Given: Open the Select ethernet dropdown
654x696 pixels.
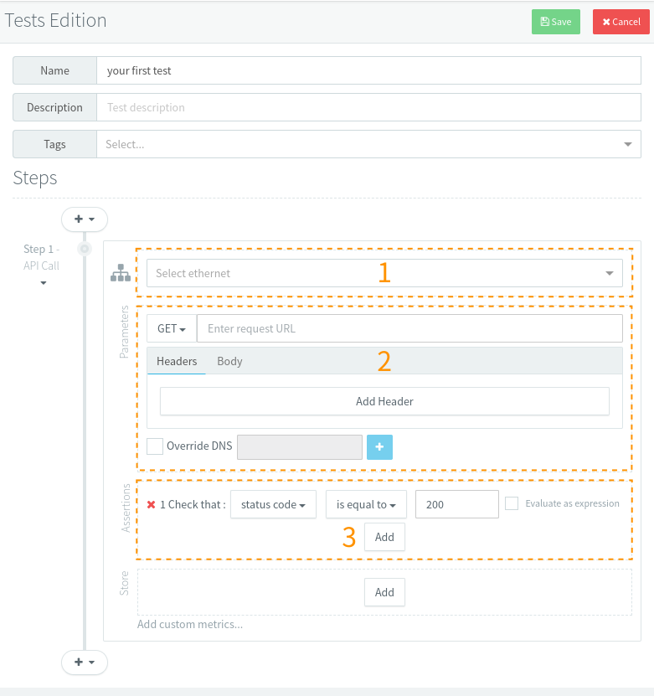Looking at the screenshot, I should [x=384, y=273].
